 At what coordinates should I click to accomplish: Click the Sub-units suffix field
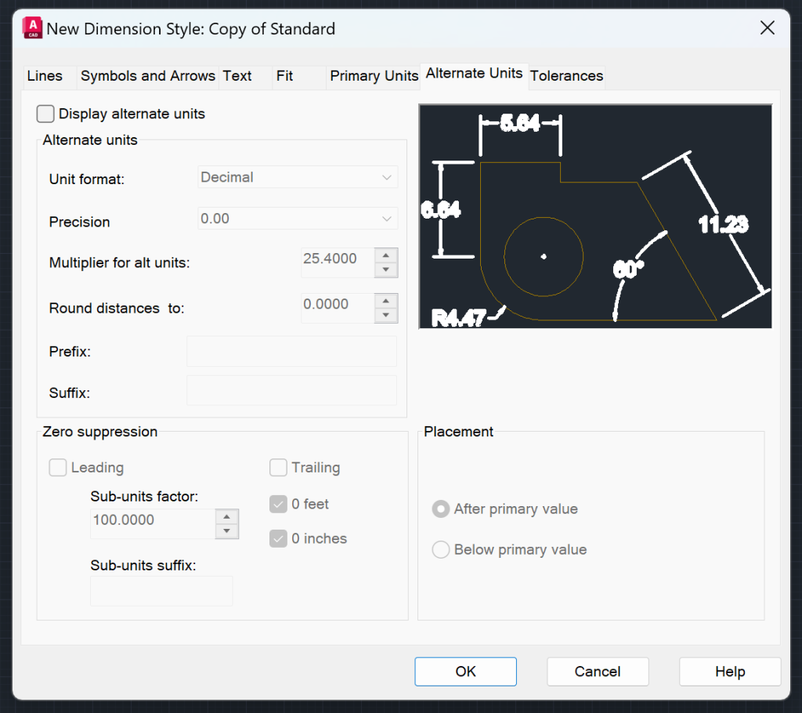(x=161, y=591)
